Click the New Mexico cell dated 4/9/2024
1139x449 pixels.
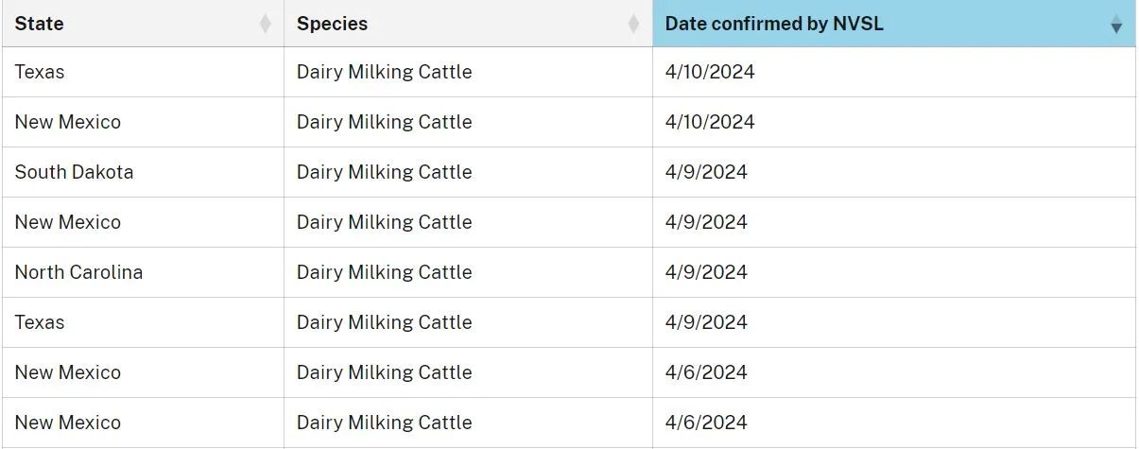68,222
